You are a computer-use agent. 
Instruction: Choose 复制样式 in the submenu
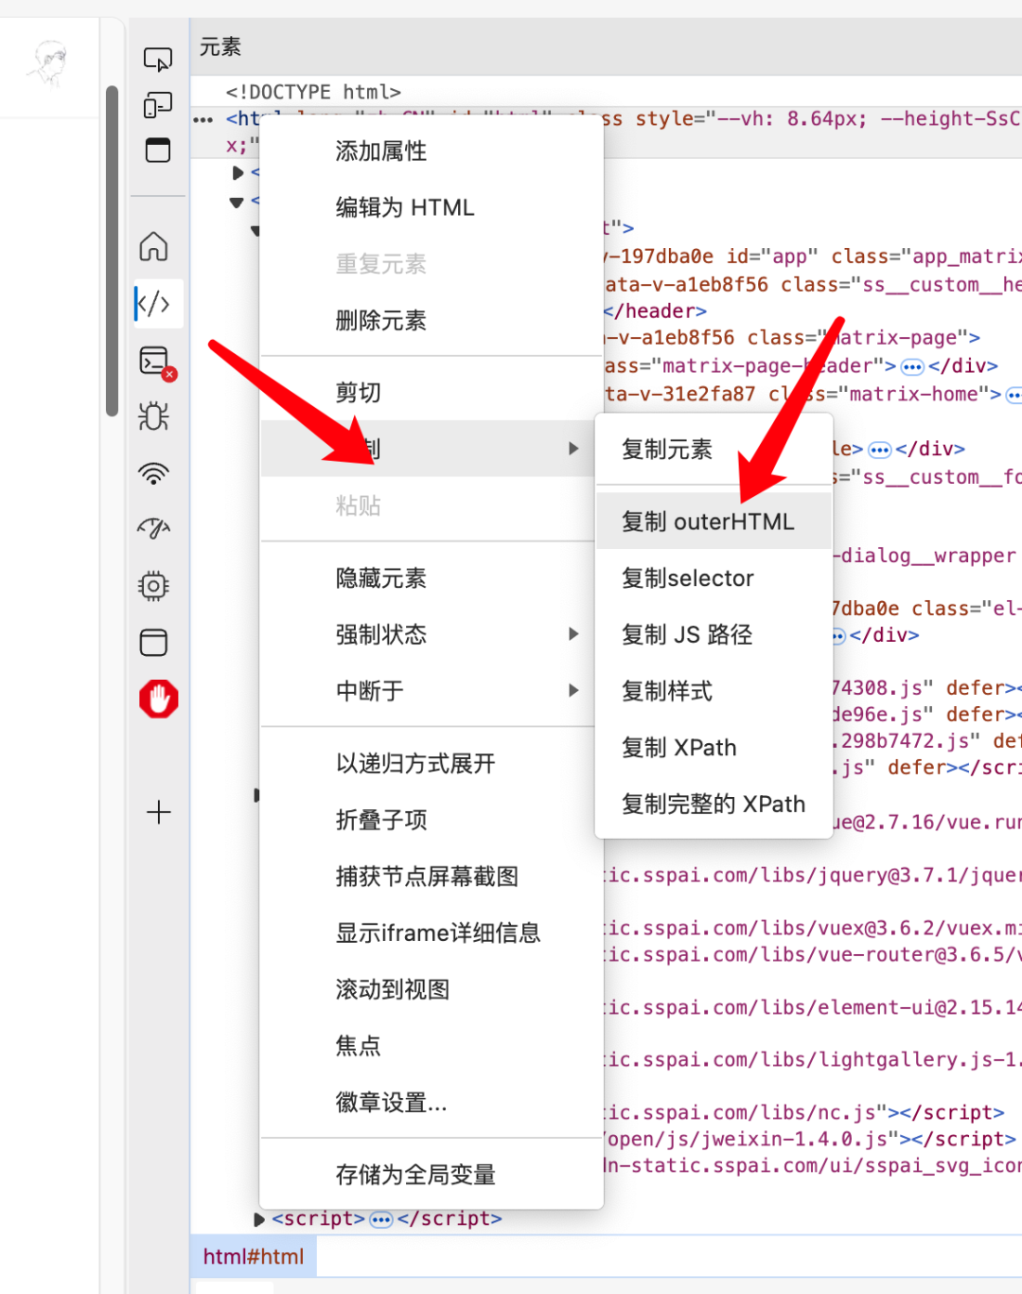pyautogui.click(x=714, y=691)
